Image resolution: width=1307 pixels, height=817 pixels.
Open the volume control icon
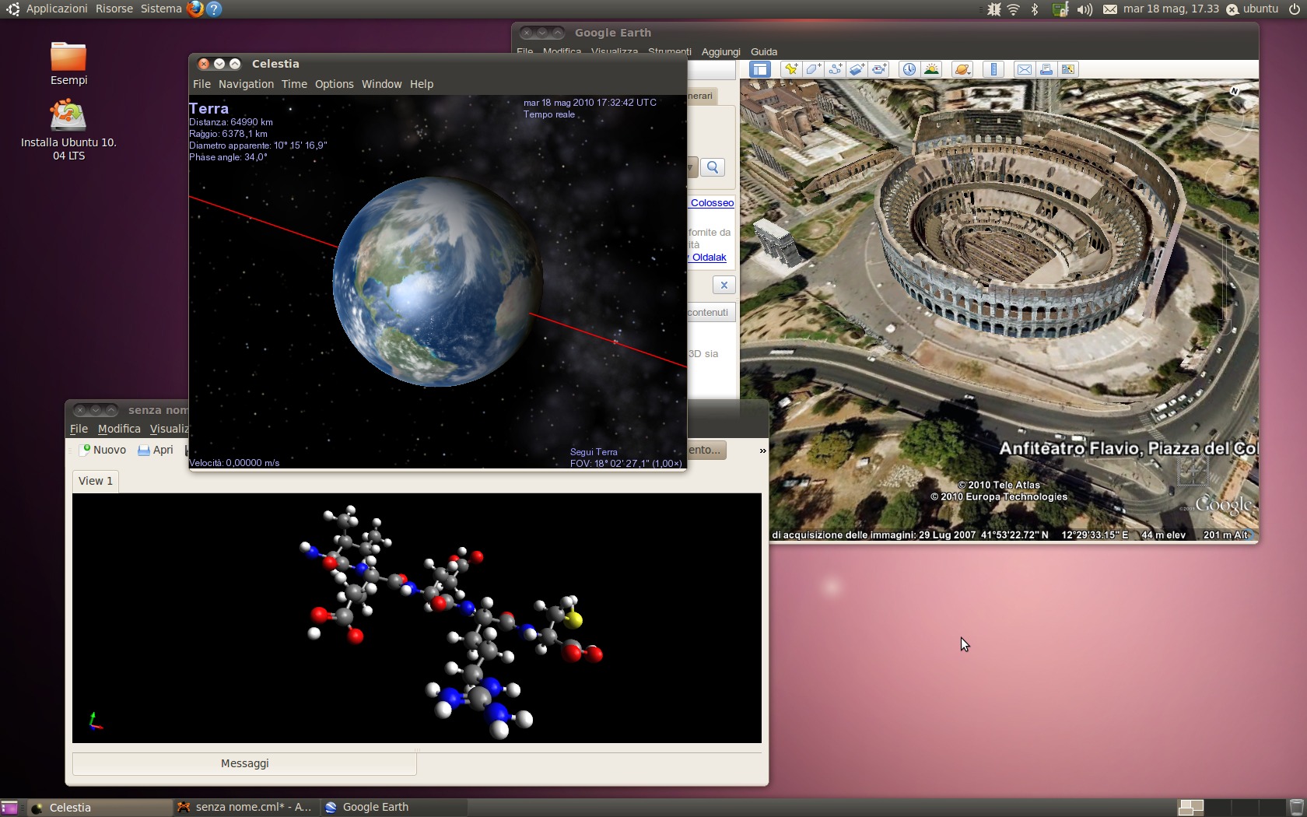(x=1084, y=9)
